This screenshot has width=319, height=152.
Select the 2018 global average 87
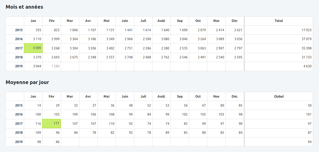pyautogui.click(x=310, y=133)
